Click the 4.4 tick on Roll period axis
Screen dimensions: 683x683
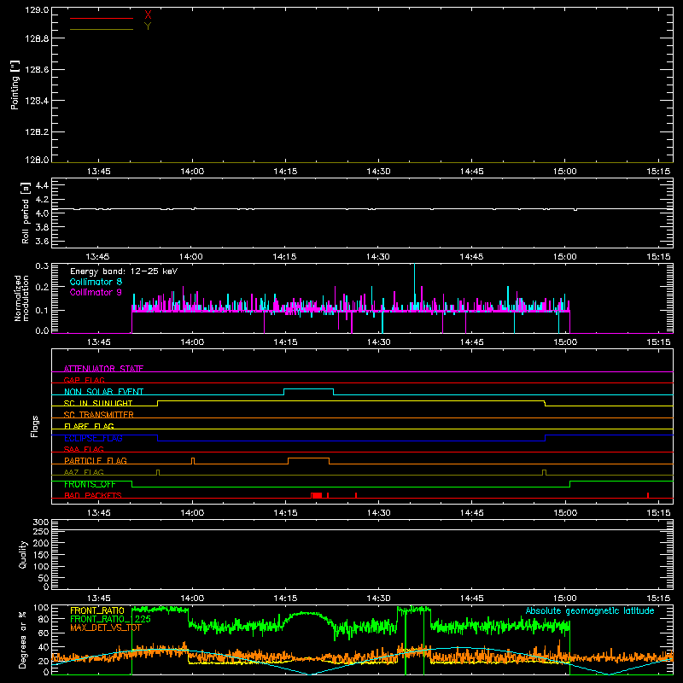pos(42,185)
